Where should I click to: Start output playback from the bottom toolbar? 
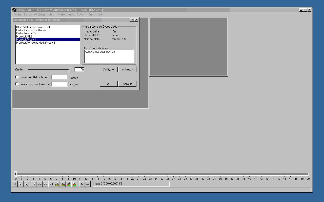pyautogui.click(x=27, y=184)
